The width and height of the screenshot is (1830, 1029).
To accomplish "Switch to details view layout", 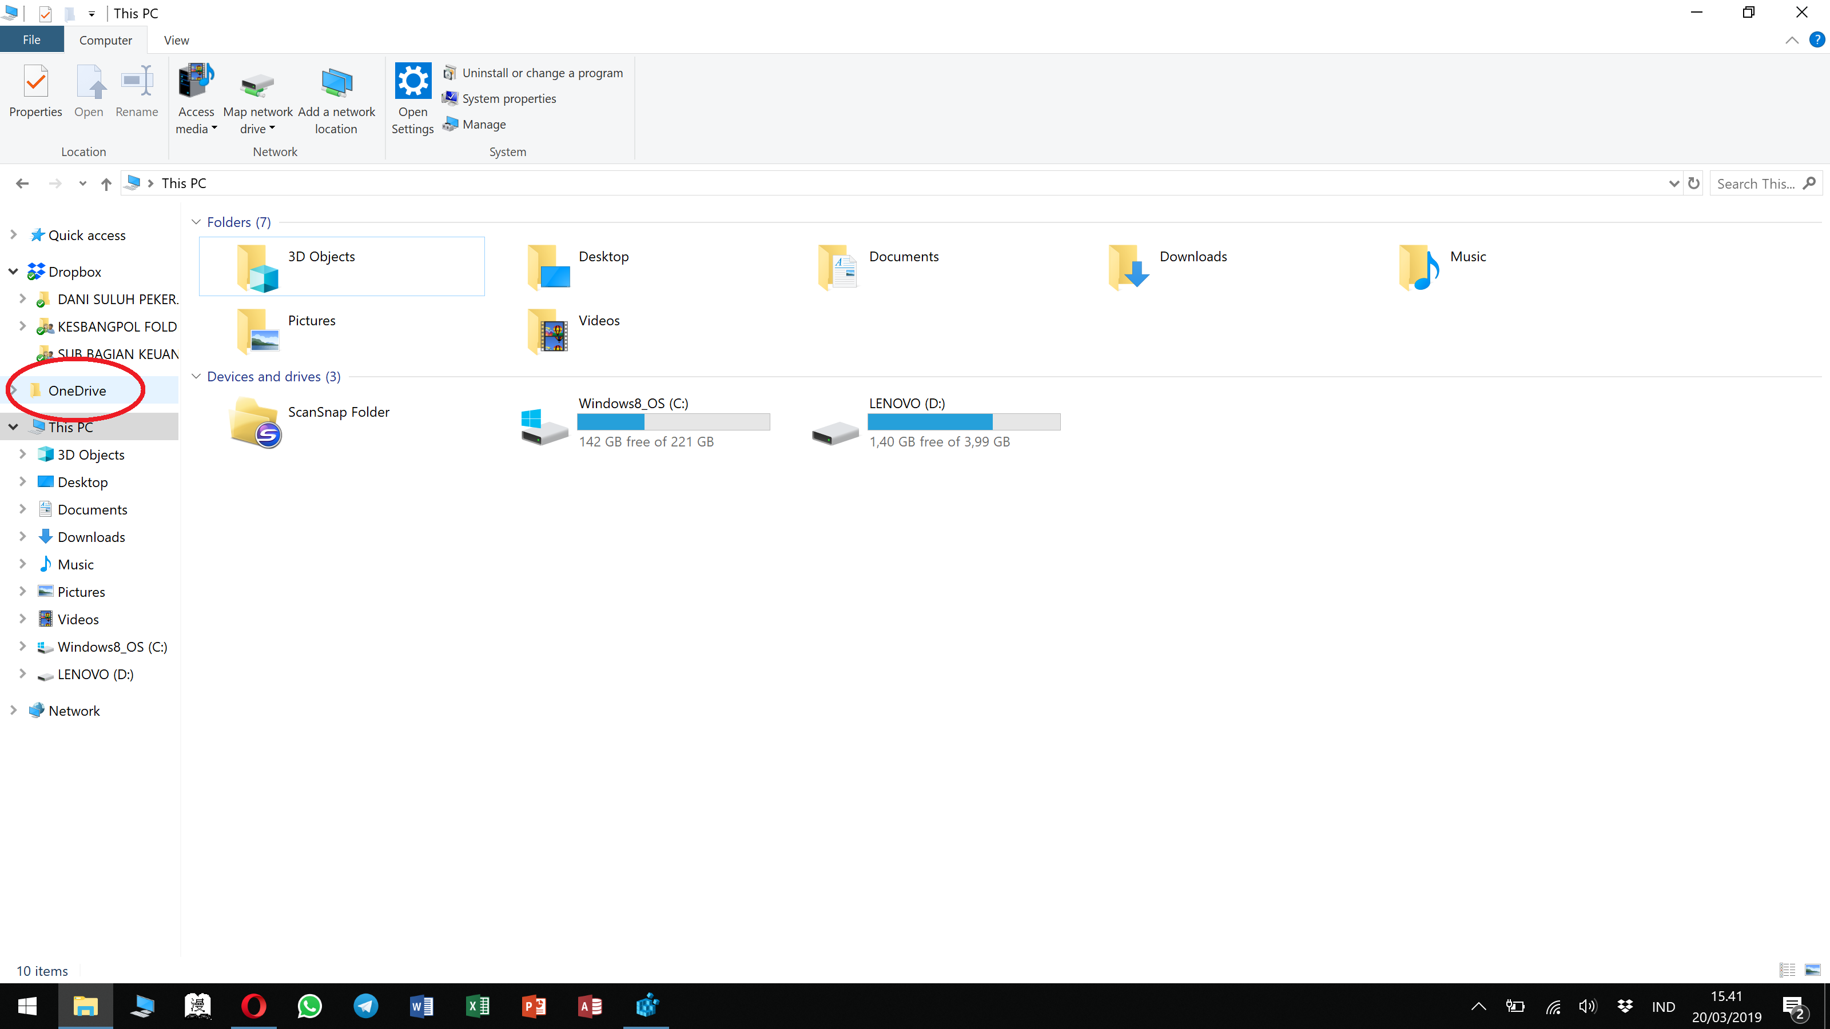I will [x=1787, y=970].
